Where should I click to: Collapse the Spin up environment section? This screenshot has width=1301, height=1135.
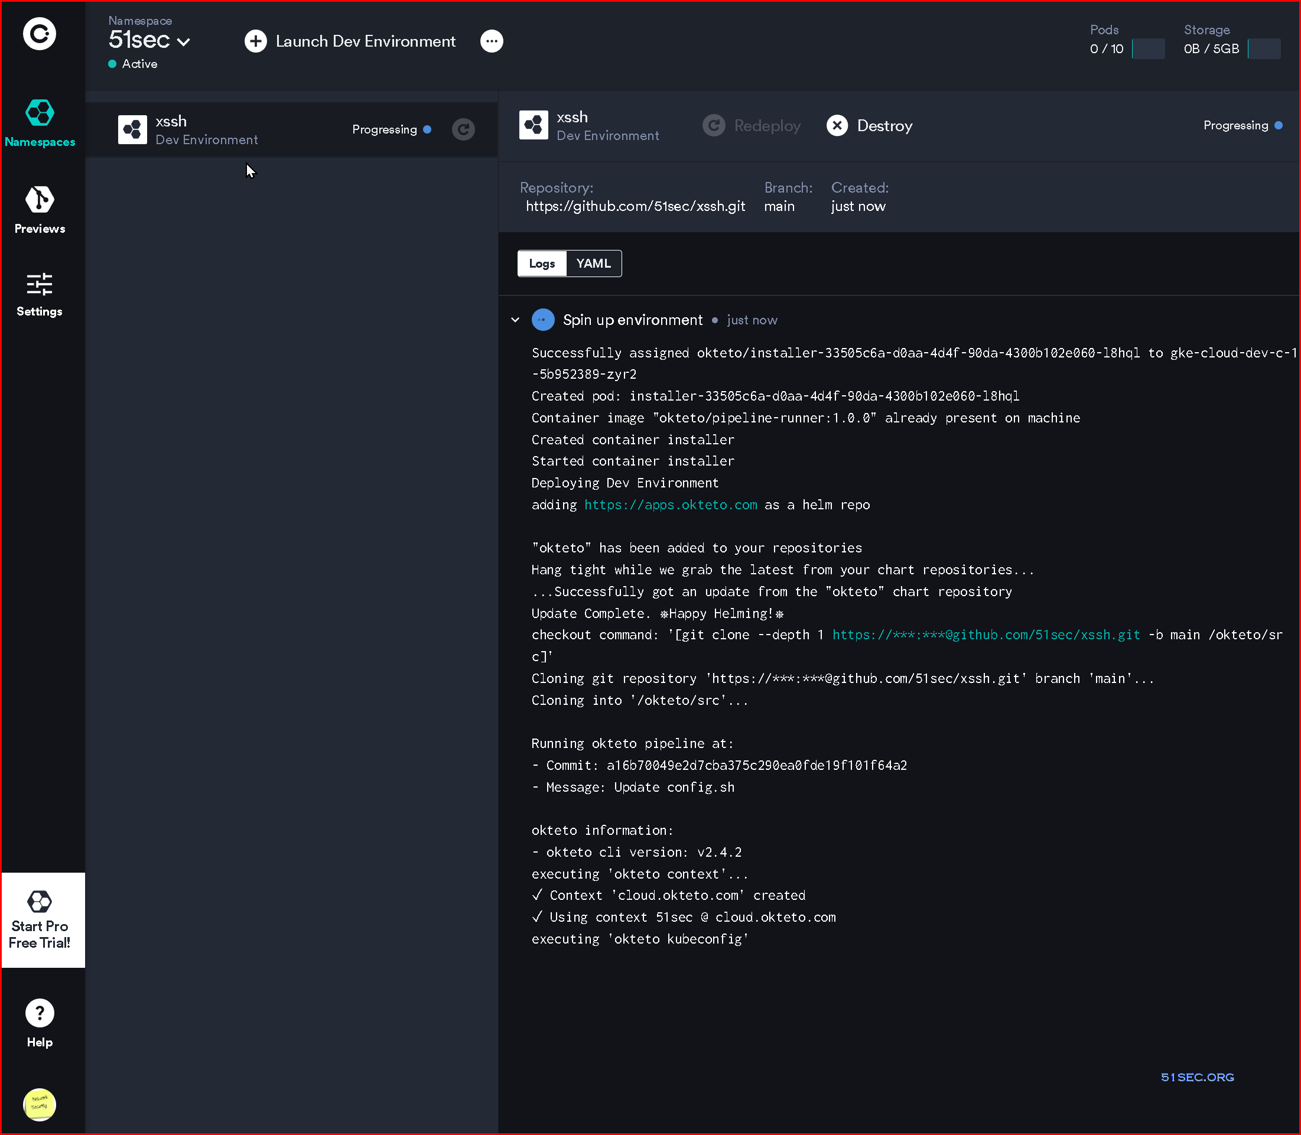tap(515, 320)
